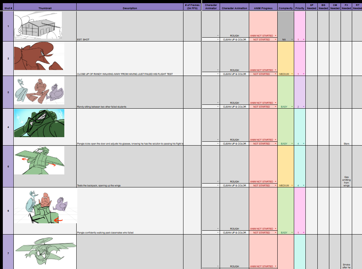The height and width of the screenshot is (269, 362).
Task: Select the Randy walking away description cell
Action: 130,59
